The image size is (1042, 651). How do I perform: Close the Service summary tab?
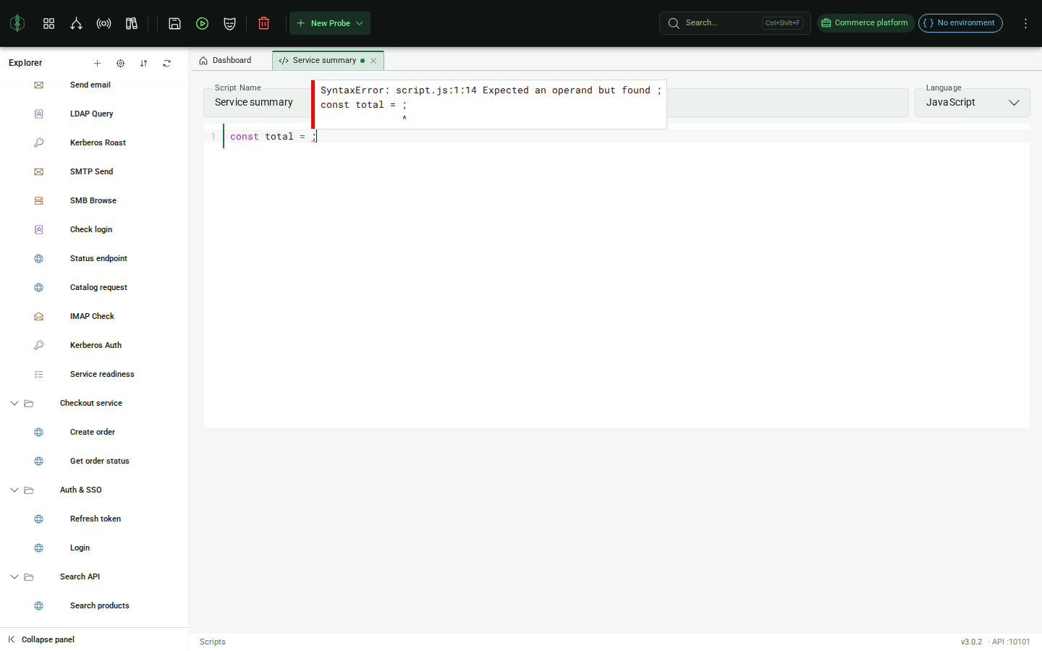coord(373,61)
